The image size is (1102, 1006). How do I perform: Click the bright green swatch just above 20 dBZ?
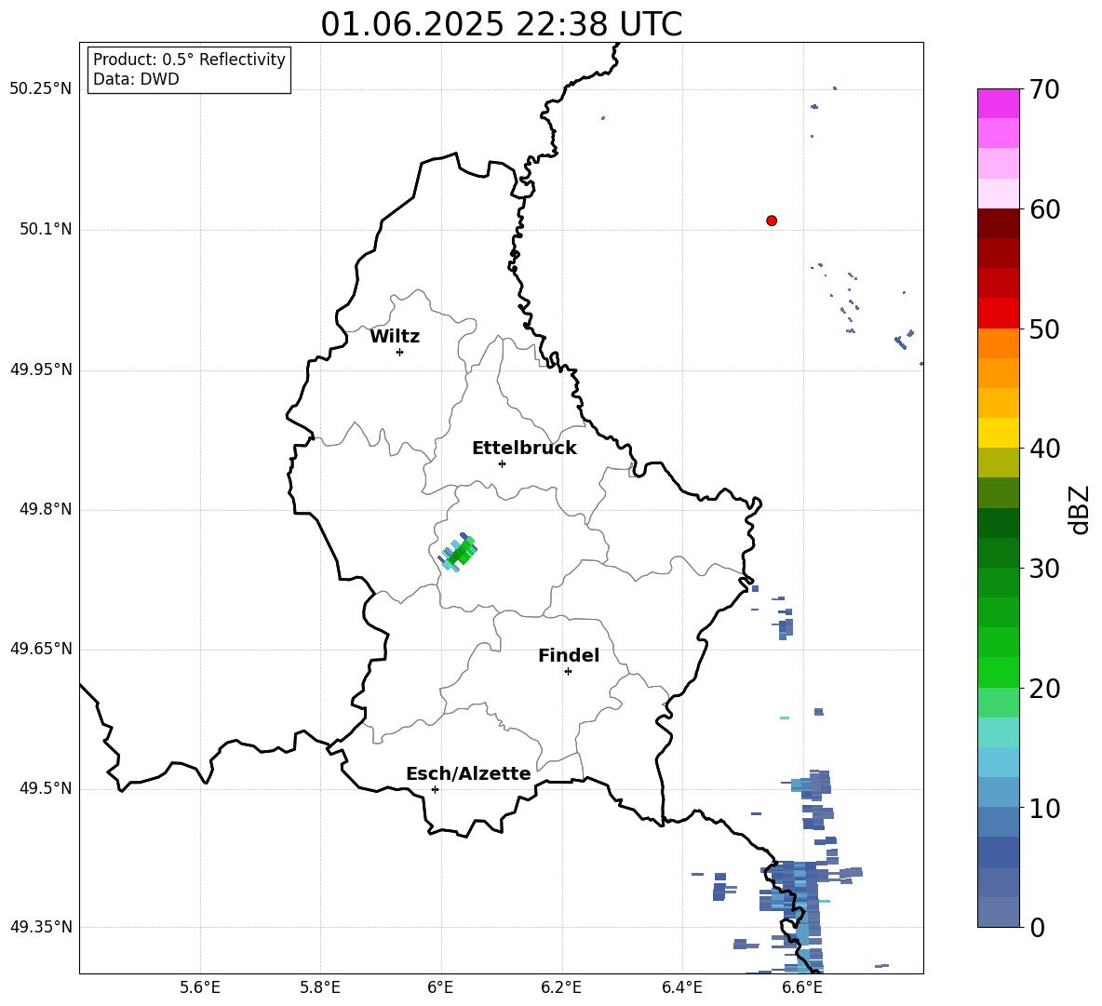(999, 672)
